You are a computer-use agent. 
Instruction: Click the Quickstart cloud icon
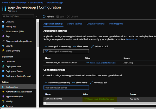[x=3, y=62]
